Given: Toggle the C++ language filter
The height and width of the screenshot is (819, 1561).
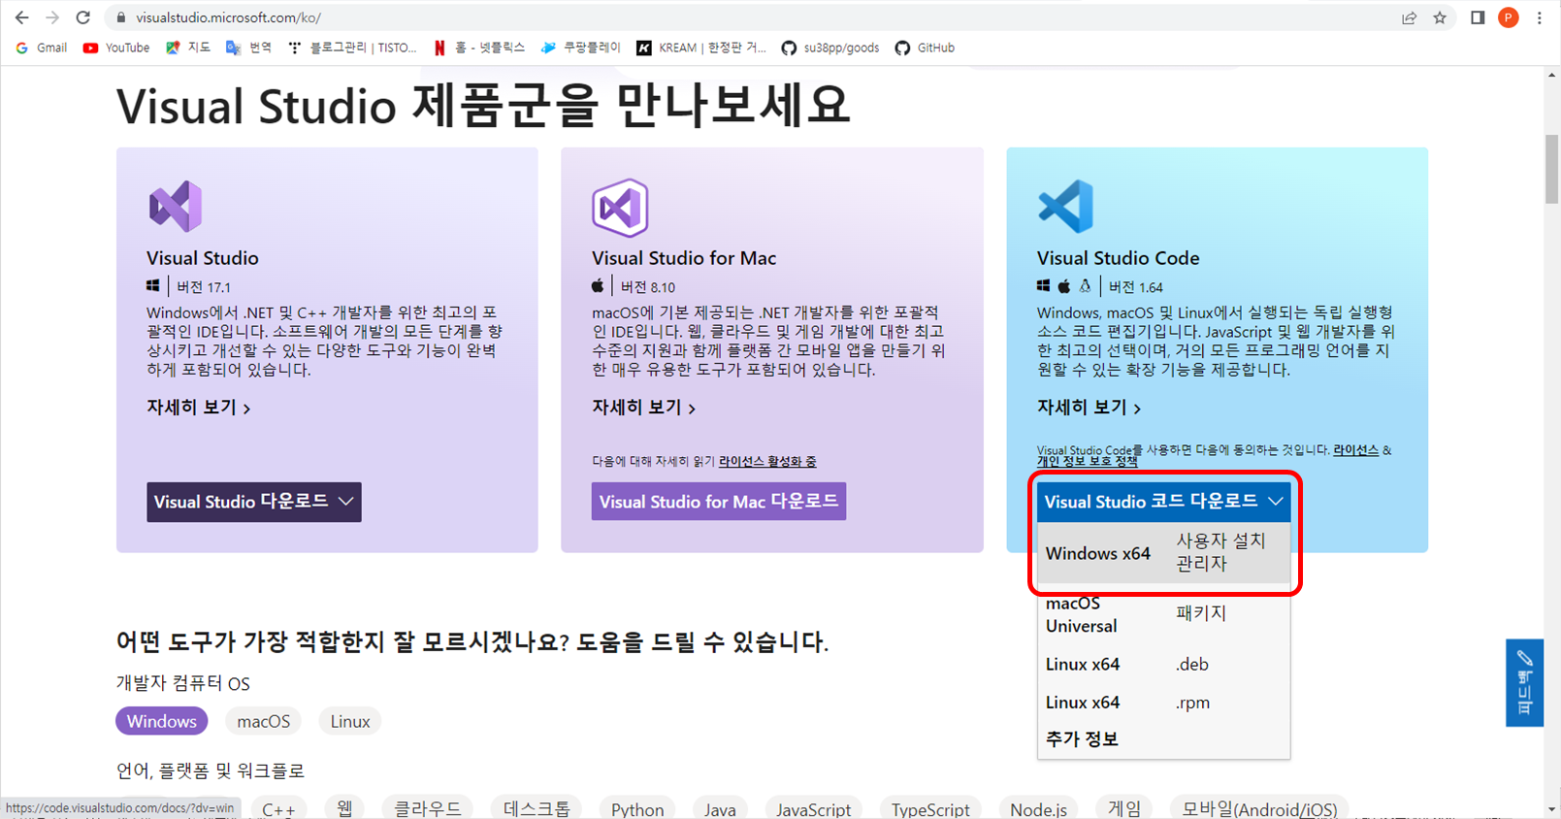Looking at the screenshot, I should [x=278, y=808].
